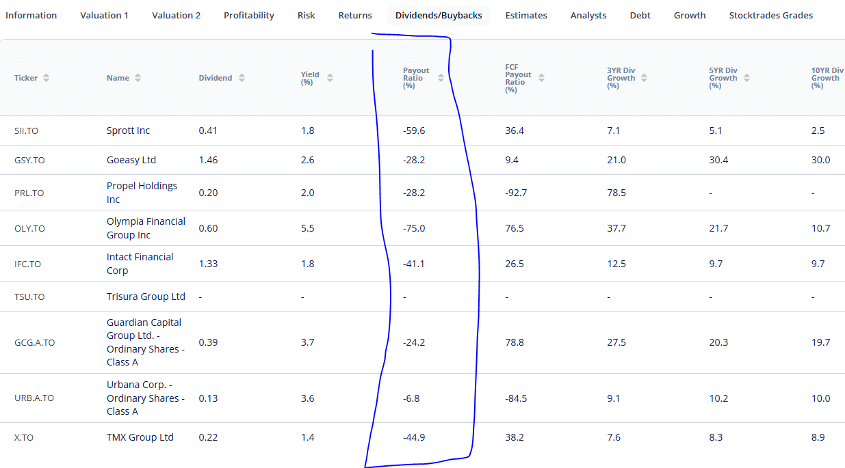This screenshot has width=845, height=468.
Task: Sort by 3YR Div Growth arrows
Action: point(644,78)
